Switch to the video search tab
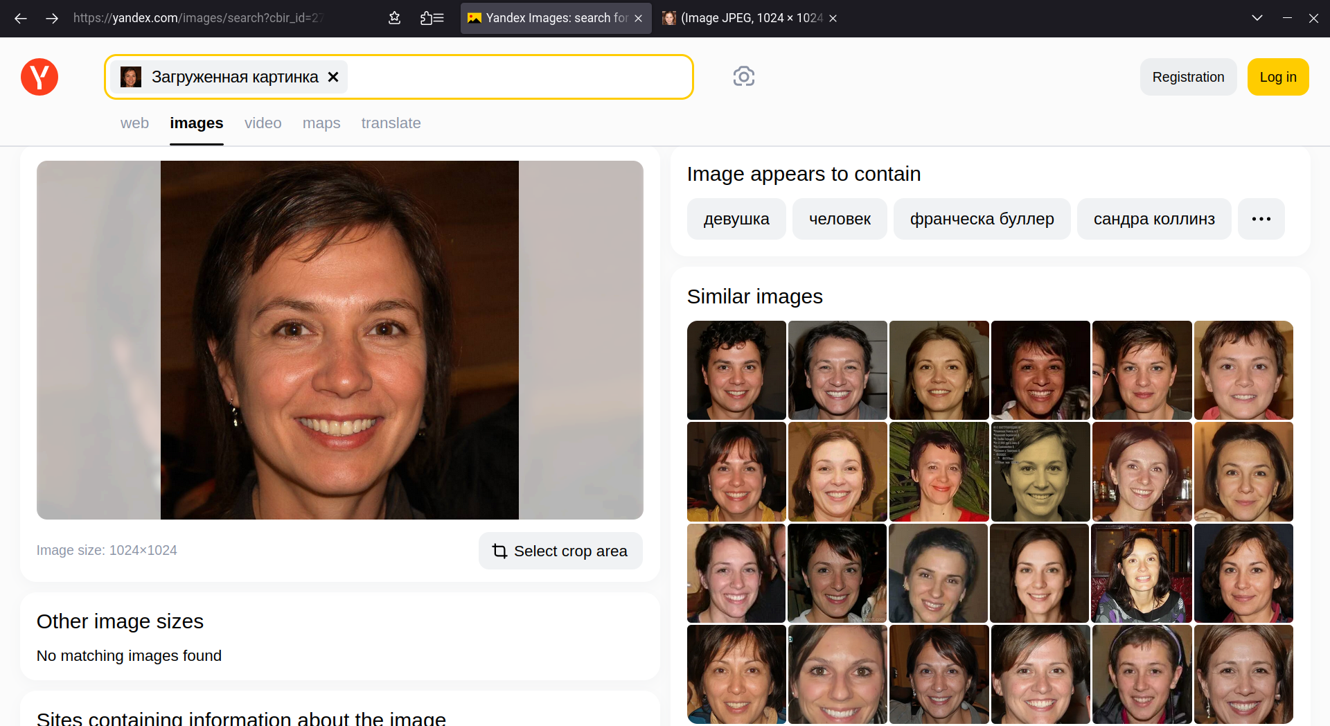1330x726 pixels. click(263, 123)
